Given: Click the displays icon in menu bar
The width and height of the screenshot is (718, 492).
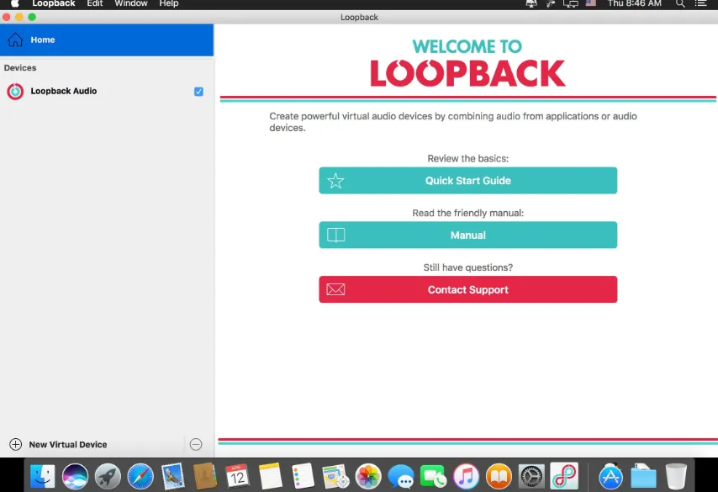Looking at the screenshot, I should click(x=571, y=3).
